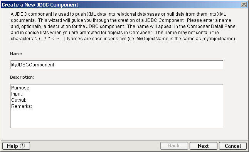
Task: Cancel the JDBC component wizard
Action: pyautogui.click(x=233, y=146)
